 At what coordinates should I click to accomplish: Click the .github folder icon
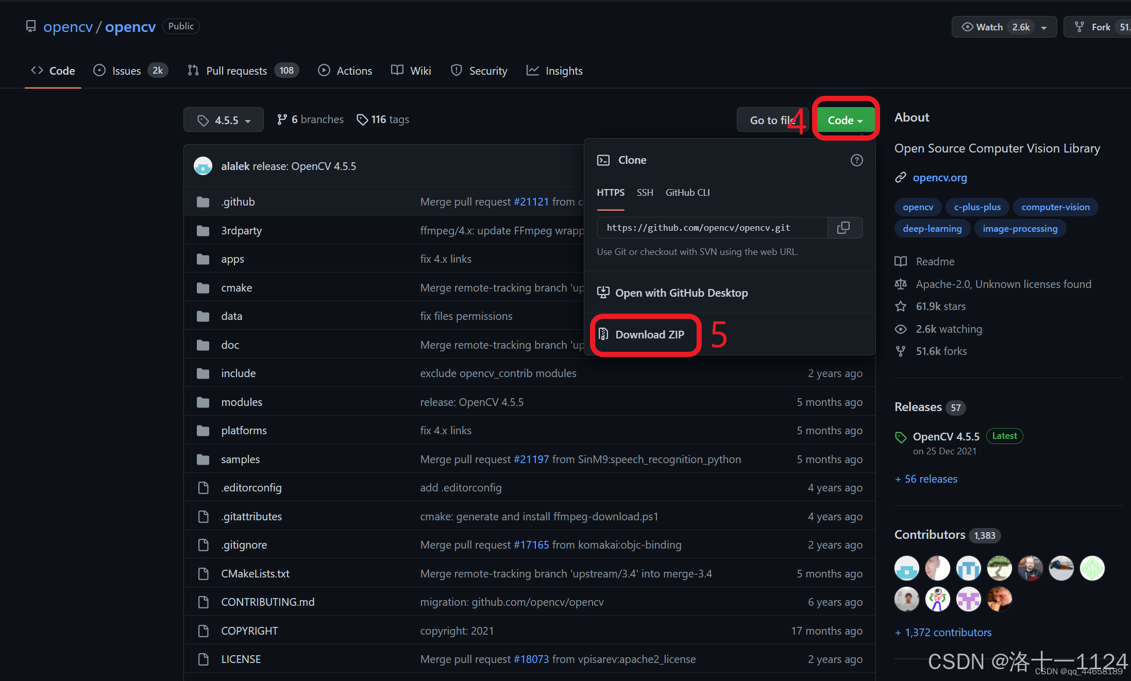pyautogui.click(x=203, y=202)
